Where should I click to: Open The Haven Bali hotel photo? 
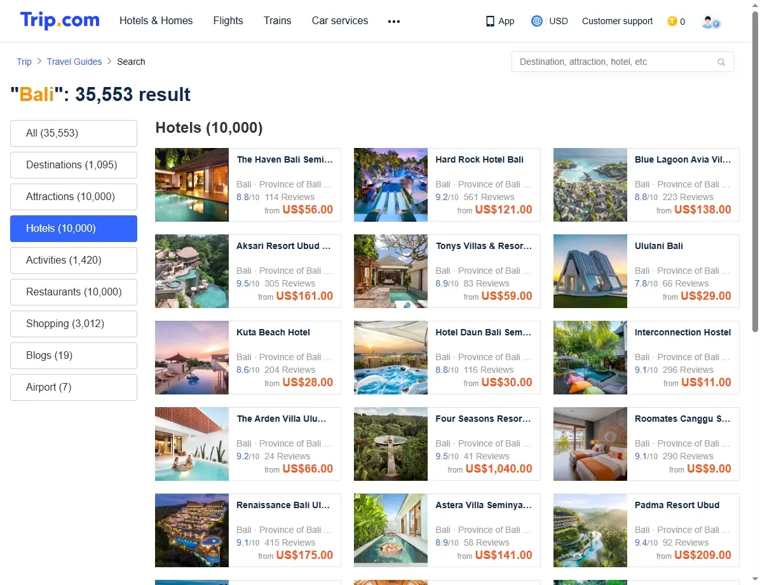(192, 185)
